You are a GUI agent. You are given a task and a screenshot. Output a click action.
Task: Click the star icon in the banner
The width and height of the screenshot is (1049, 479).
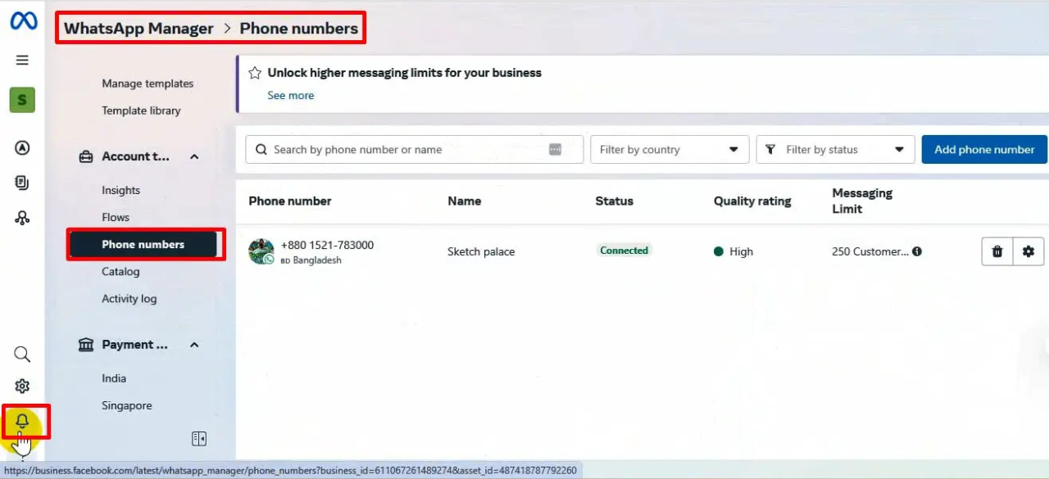(x=255, y=73)
